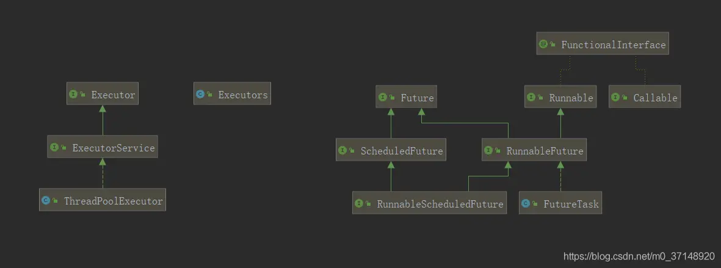Select the Executors class label
The width and height of the screenshot is (721, 268).
pos(243,95)
